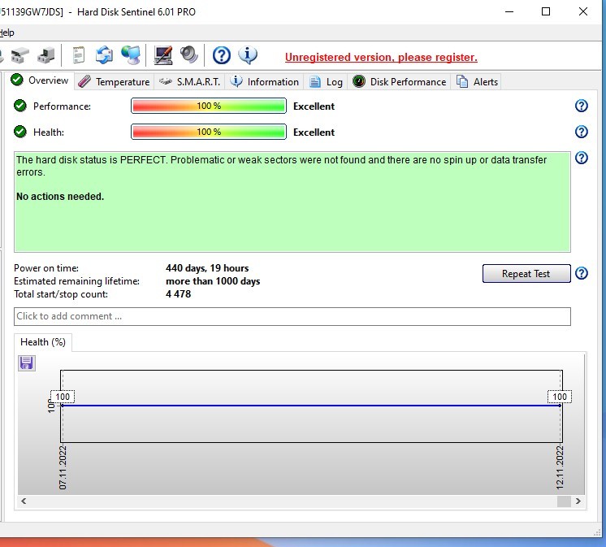Viewport: 606px width, 547px height.
Task: Click green check icon beside Performance
Action: pyautogui.click(x=20, y=106)
